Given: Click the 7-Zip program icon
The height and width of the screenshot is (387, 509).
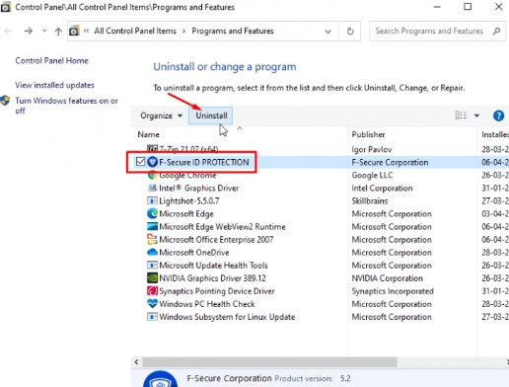Looking at the screenshot, I should pos(152,148).
